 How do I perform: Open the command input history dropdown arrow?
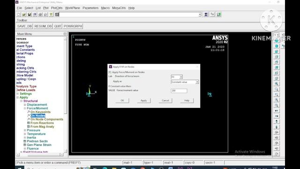point(200,15)
